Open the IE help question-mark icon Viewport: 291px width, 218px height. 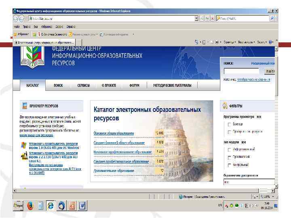pyautogui.click(x=270, y=42)
